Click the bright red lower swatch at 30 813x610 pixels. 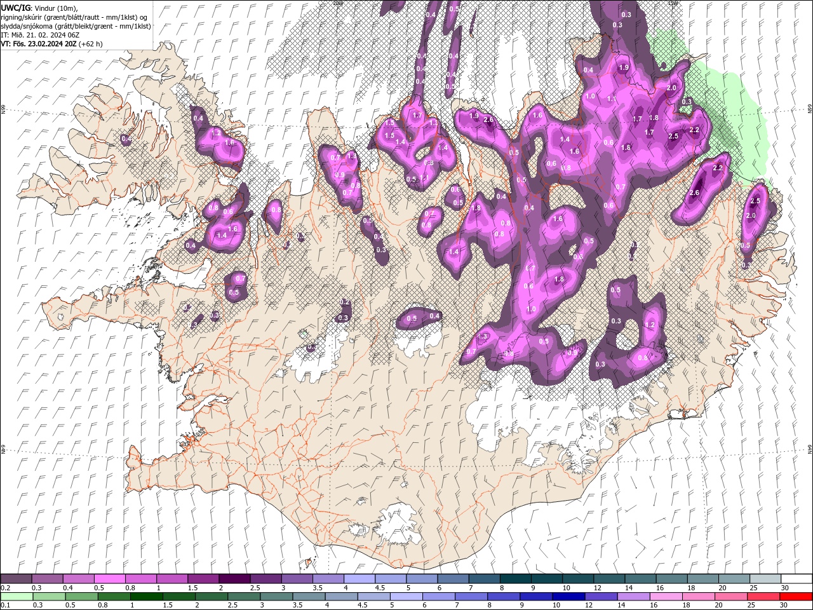[795, 597]
